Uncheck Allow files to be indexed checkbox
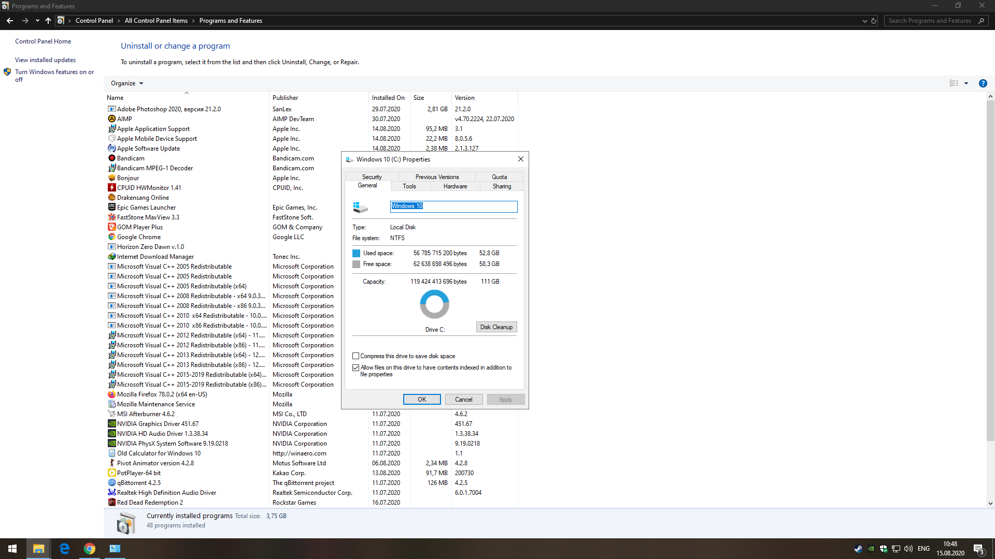Screen dimensions: 995x559 pyautogui.click(x=356, y=367)
